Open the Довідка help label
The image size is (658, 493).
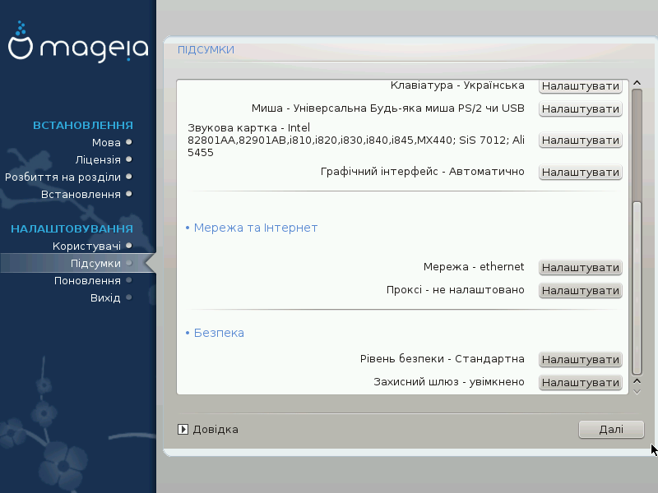pos(215,429)
